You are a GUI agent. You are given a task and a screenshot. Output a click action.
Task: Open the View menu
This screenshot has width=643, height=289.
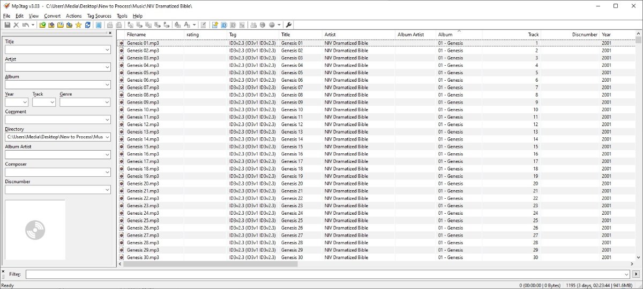coord(34,16)
